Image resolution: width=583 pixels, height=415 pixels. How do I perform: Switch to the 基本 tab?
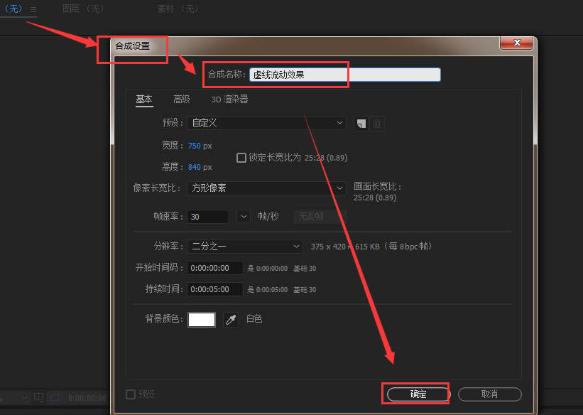point(144,99)
